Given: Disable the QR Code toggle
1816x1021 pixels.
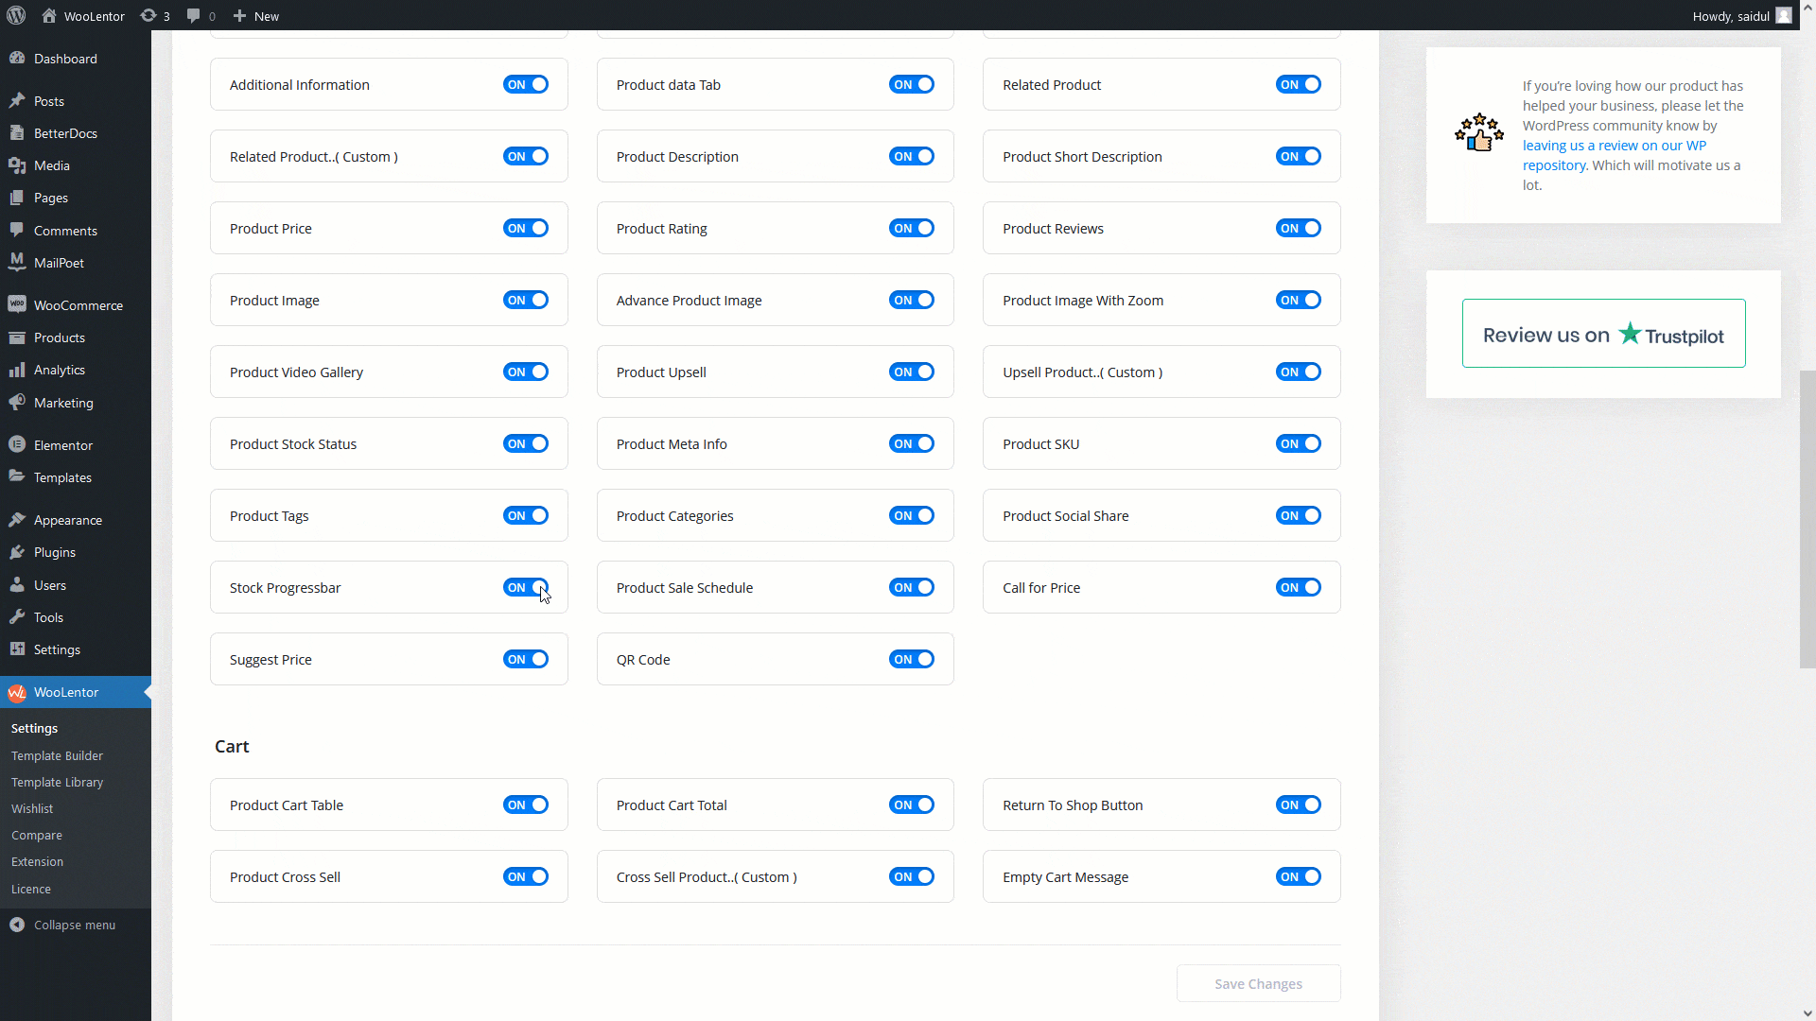Looking at the screenshot, I should point(912,659).
